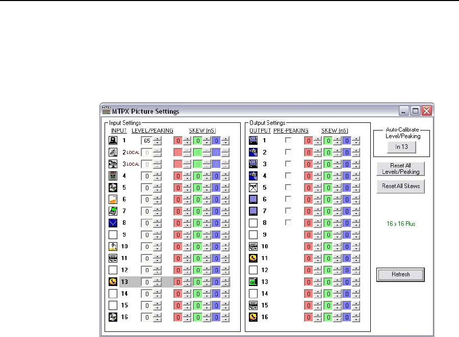459x337 pixels.
Task: Click the green 16 x 16 Plus label
Action: (x=401, y=224)
